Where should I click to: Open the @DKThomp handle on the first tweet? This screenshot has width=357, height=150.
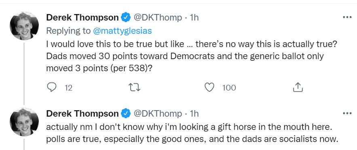(158, 17)
